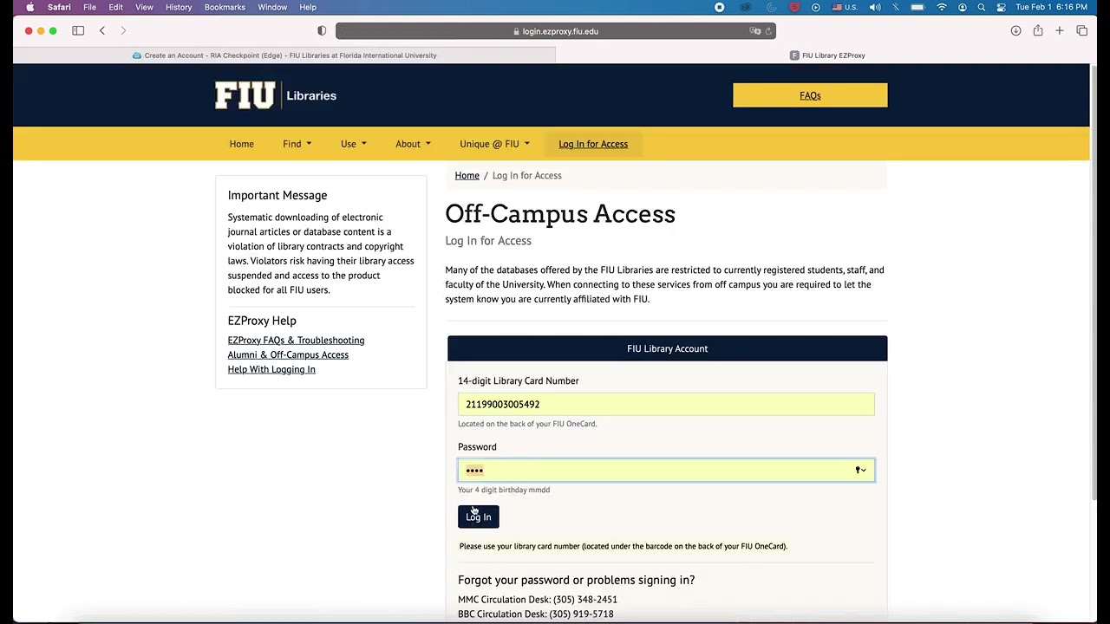This screenshot has width=1110, height=624.
Task: Click the BBC Circulation Desk phone text
Action: pos(536,614)
